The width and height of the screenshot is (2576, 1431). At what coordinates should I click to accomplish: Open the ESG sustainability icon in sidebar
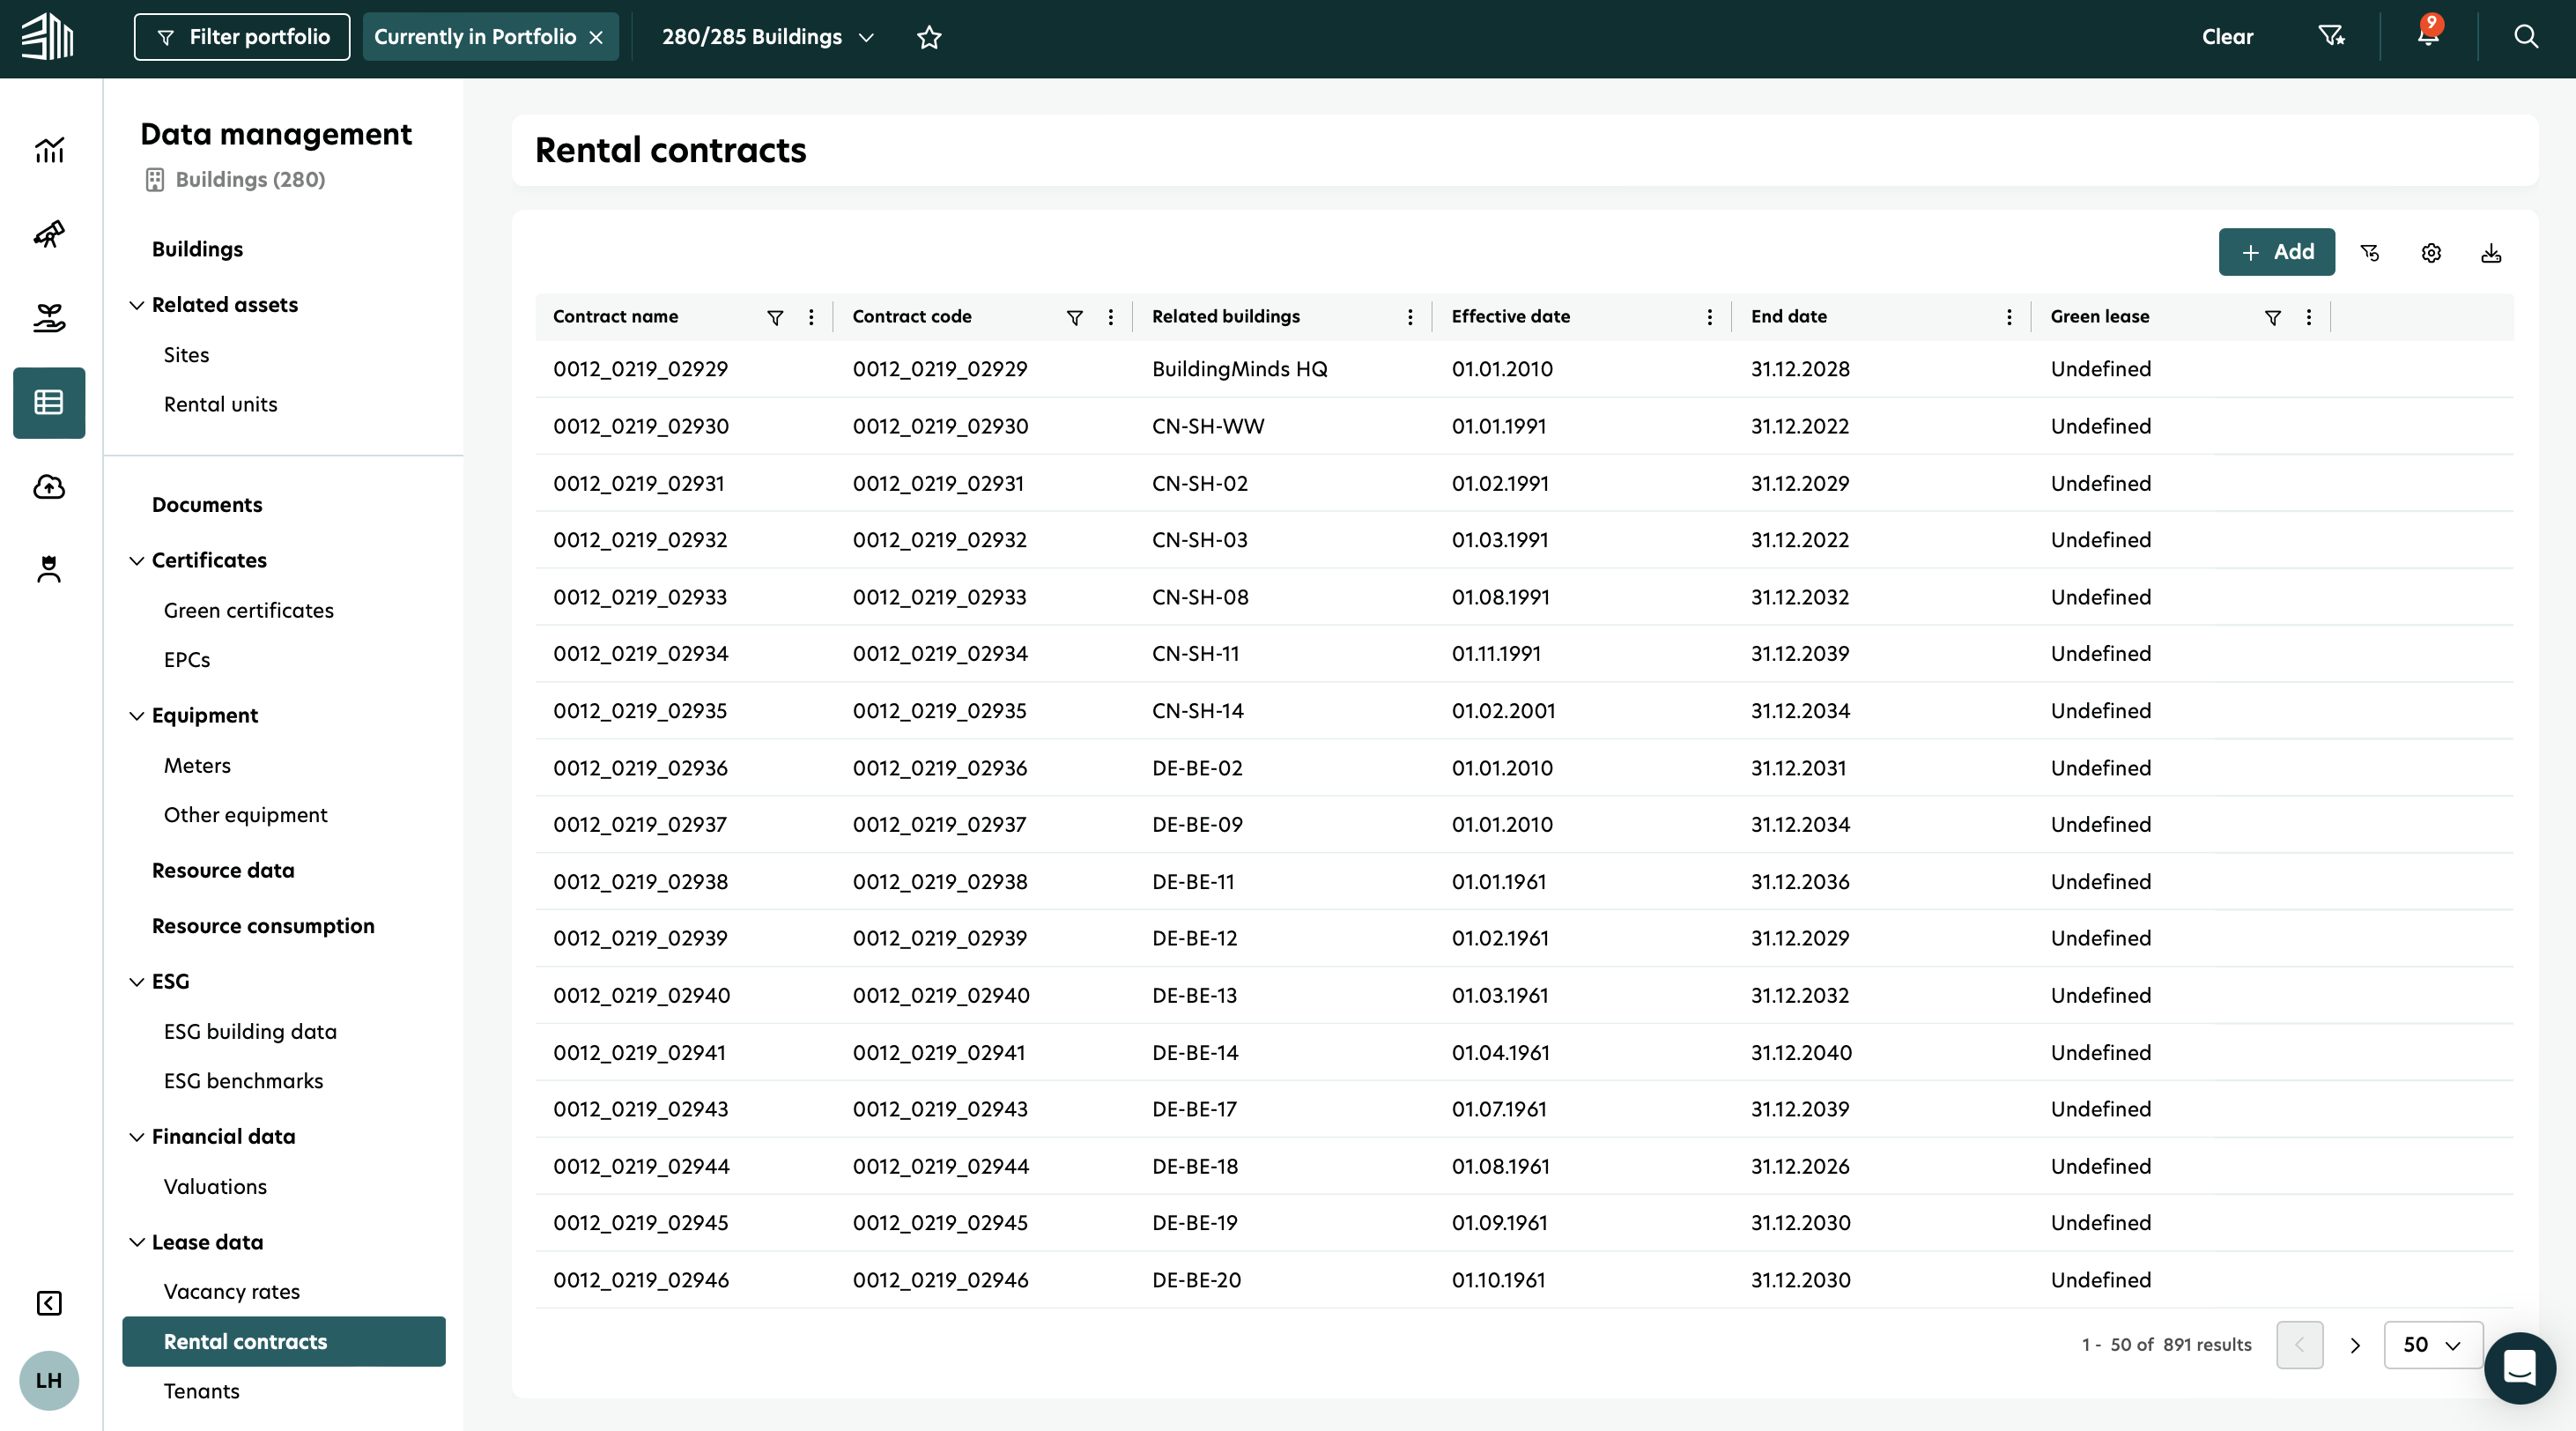point(48,318)
